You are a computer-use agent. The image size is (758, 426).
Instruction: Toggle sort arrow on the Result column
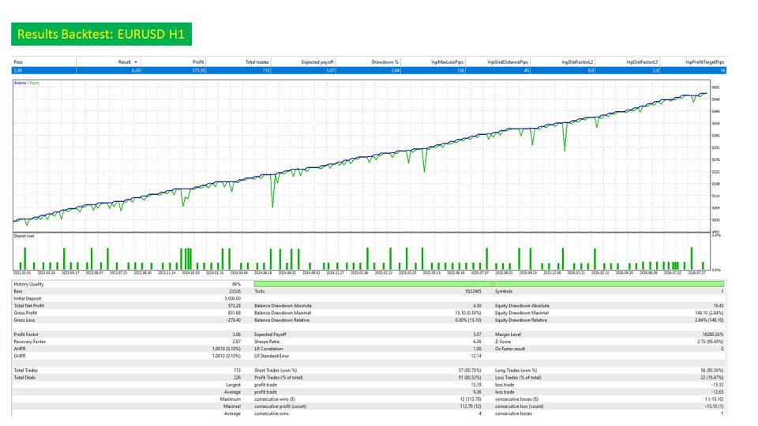(135, 62)
